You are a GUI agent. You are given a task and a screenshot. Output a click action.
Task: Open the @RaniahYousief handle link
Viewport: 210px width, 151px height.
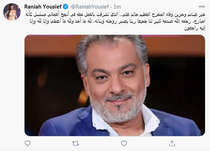[90, 7]
